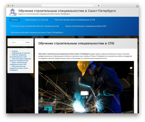Image resolution: width=145 pixels, height=122 pixels.
Task: Open a new tab with plus button
Action: [x=137, y=6]
